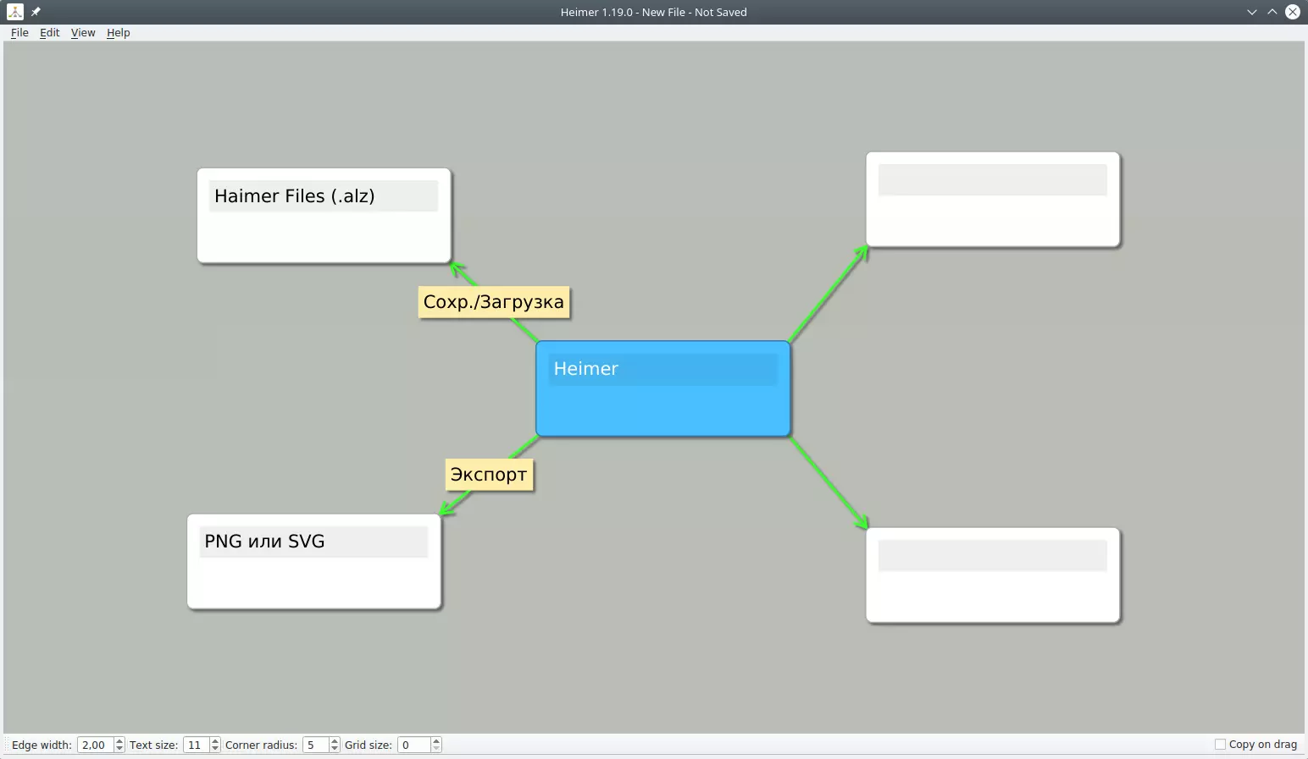Open the File menu
This screenshot has height=759, width=1308.
[19, 33]
